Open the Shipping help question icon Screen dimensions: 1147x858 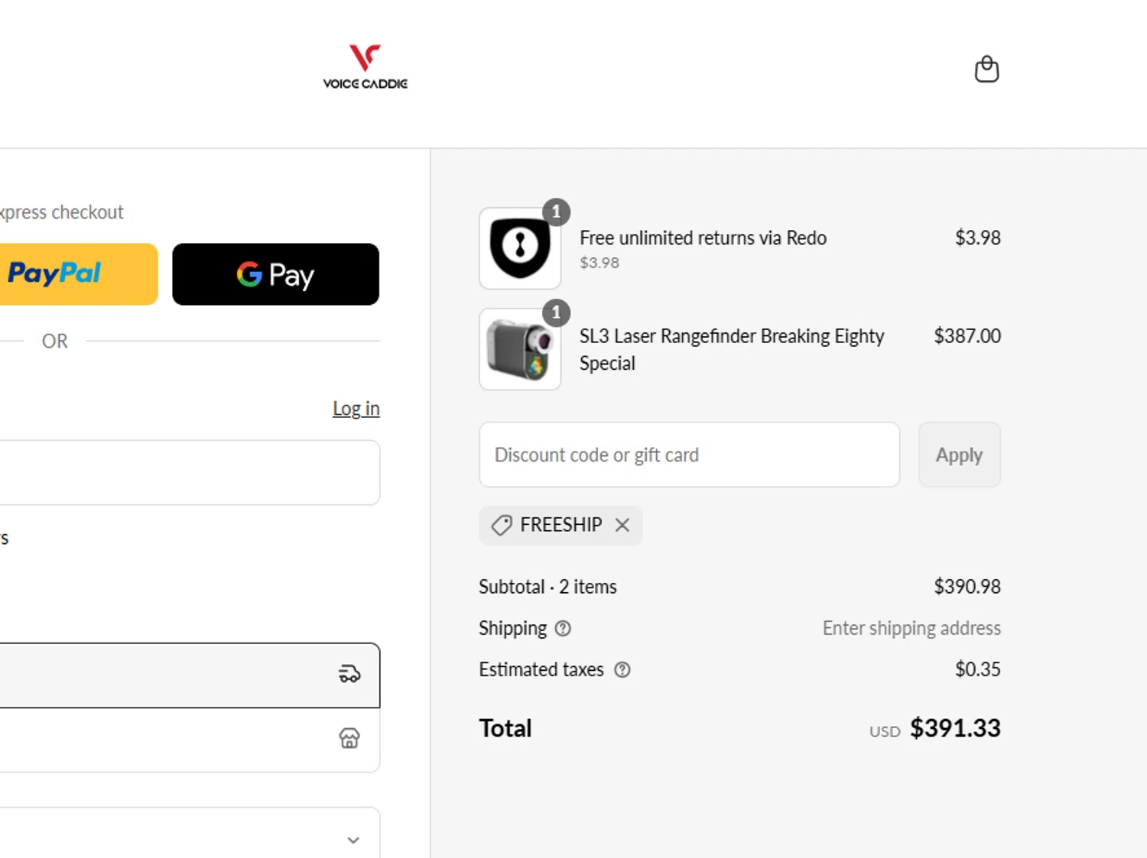click(x=564, y=628)
